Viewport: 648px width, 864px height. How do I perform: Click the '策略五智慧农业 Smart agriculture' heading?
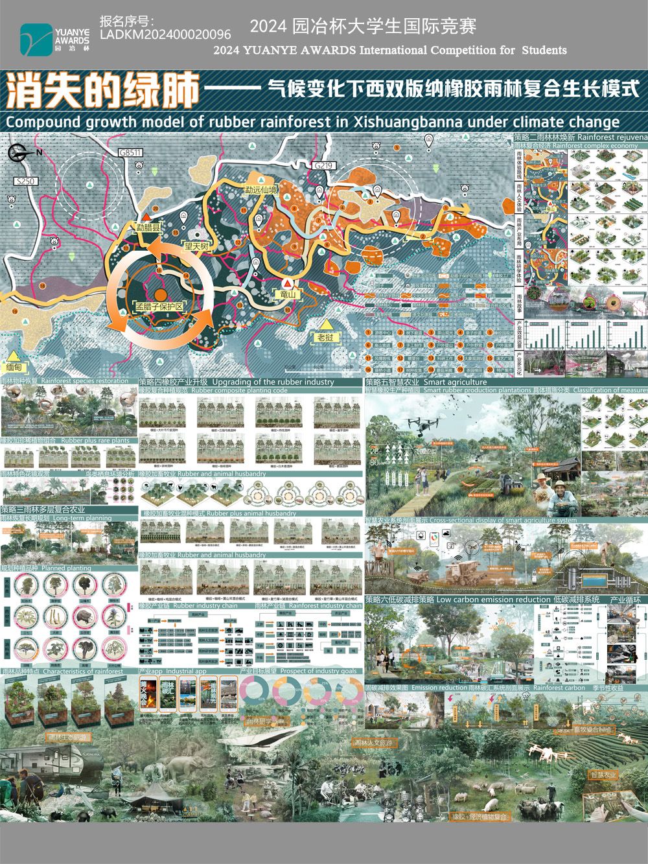[426, 382]
